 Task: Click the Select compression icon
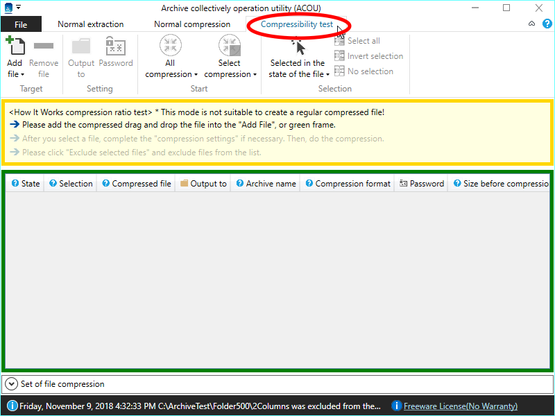pyautogui.click(x=230, y=46)
